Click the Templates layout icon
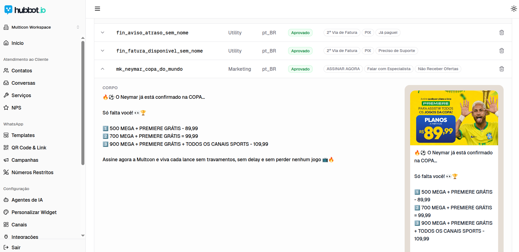The image size is (519, 252). point(6,135)
